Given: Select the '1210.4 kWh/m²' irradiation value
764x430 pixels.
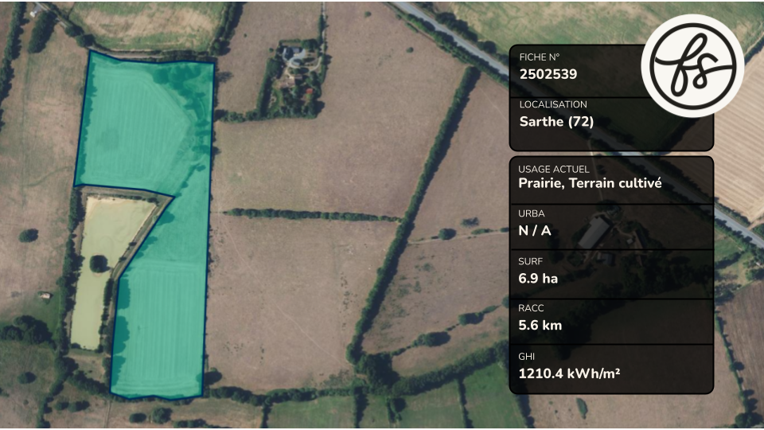Looking at the screenshot, I should (569, 373).
